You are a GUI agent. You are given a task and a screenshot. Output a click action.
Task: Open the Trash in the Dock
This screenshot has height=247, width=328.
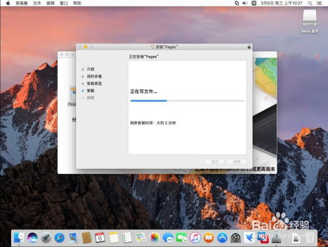pos(310,238)
